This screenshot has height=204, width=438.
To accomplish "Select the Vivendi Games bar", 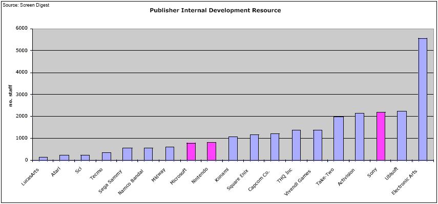I will pyautogui.click(x=317, y=145).
